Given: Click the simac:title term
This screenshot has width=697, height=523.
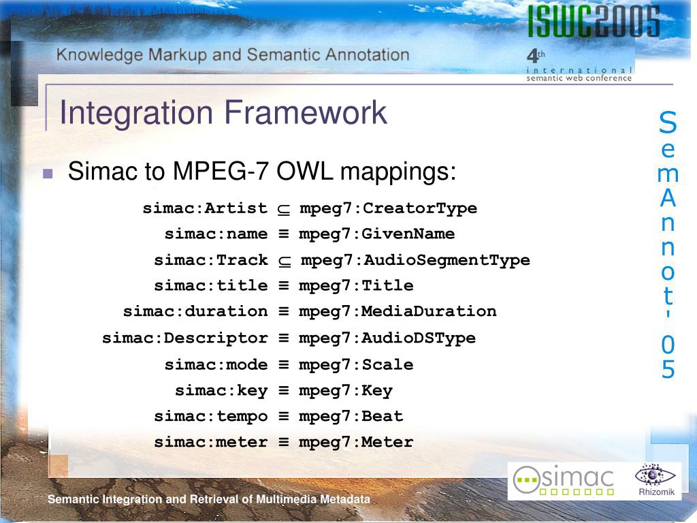Looking at the screenshot, I should 211,285.
